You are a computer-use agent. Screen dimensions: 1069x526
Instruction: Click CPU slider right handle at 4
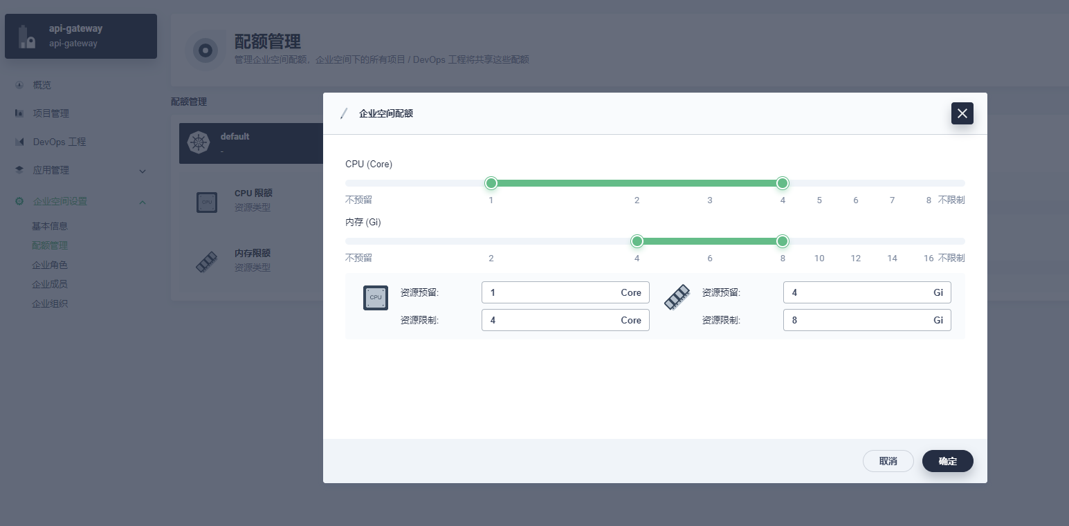pyautogui.click(x=783, y=183)
